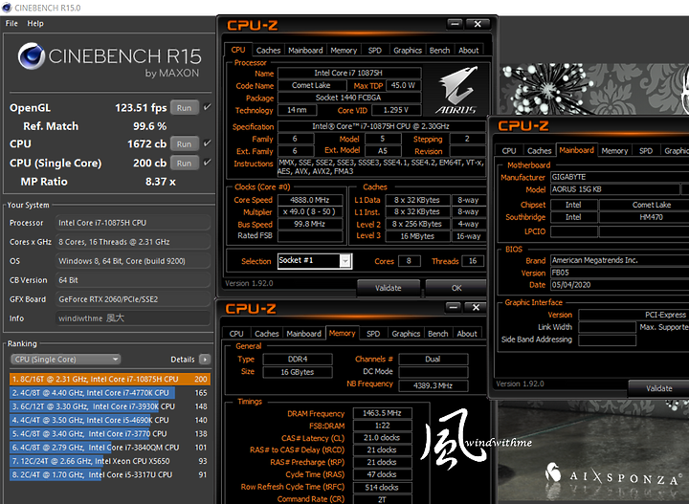Select SPD tab in bottom CPU-Z memory window
The height and width of the screenshot is (504, 689).
373,334
